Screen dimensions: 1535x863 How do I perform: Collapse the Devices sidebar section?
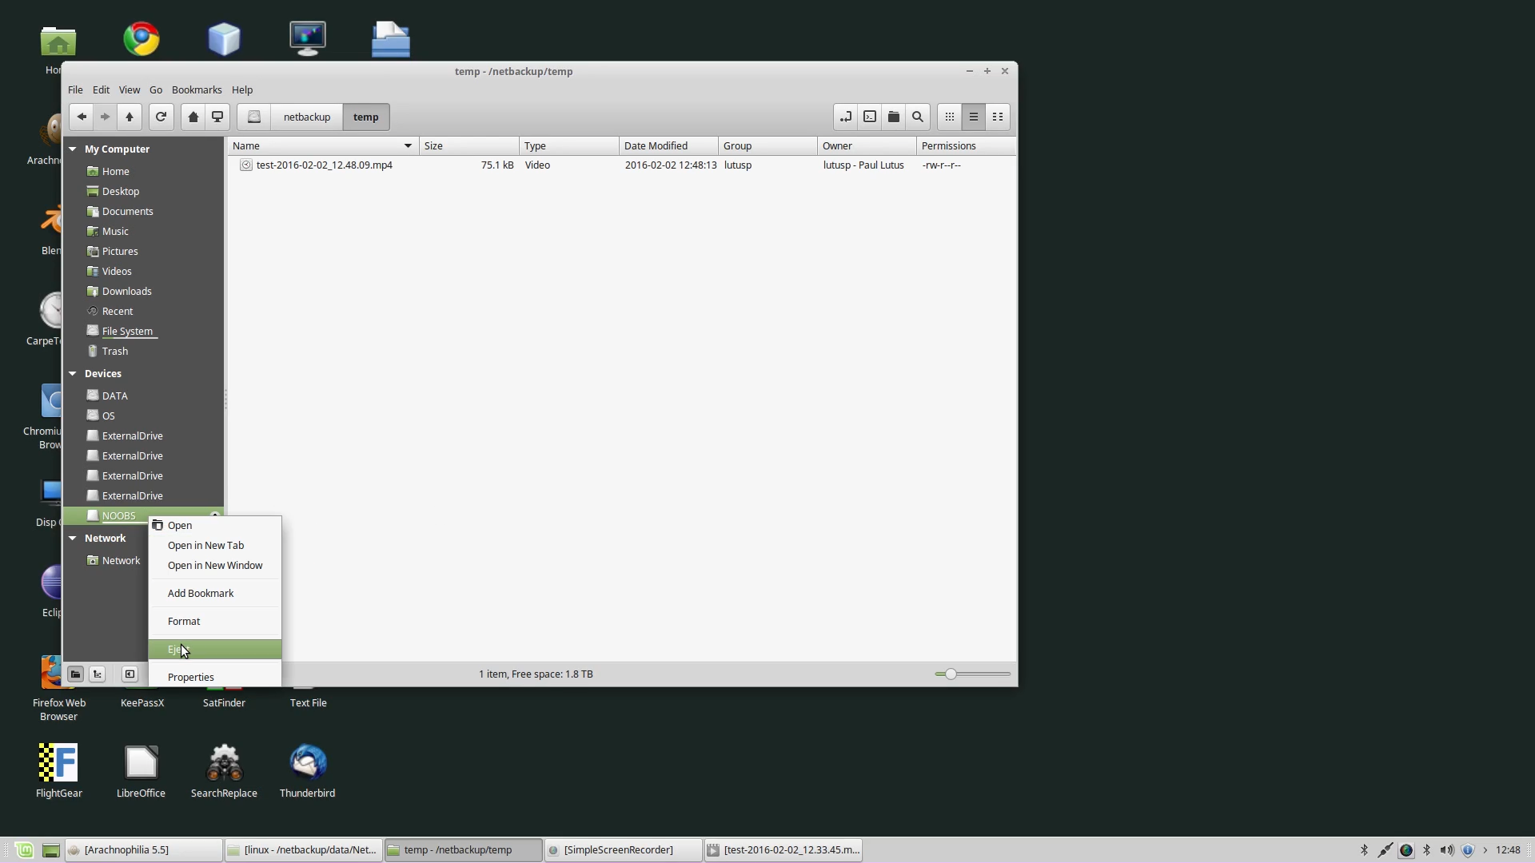73,373
